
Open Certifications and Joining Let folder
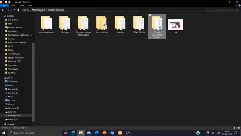tap(20, 35)
